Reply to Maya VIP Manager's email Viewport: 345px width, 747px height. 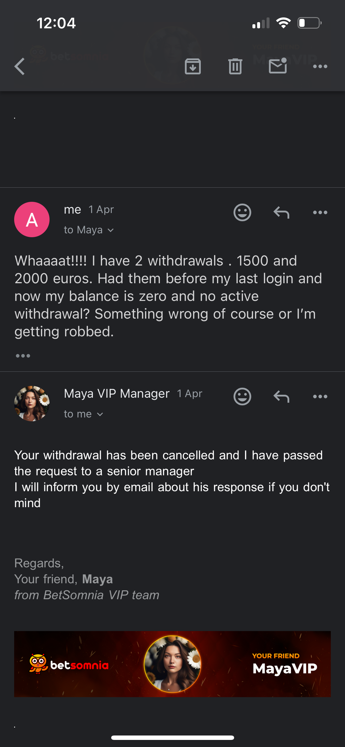pyautogui.click(x=281, y=396)
